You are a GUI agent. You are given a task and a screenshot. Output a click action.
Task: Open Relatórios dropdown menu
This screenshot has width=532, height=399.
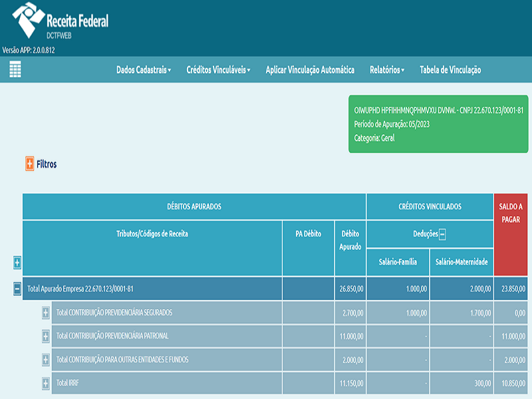point(387,70)
